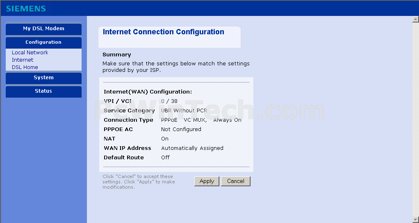The height and width of the screenshot is (223, 419).
Task: Click Apply to modify settings
Action: coord(207,181)
